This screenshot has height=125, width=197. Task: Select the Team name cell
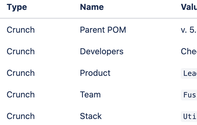click(90, 94)
